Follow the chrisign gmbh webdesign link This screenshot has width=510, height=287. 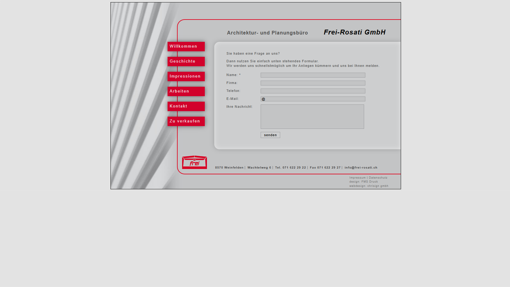pos(378,186)
